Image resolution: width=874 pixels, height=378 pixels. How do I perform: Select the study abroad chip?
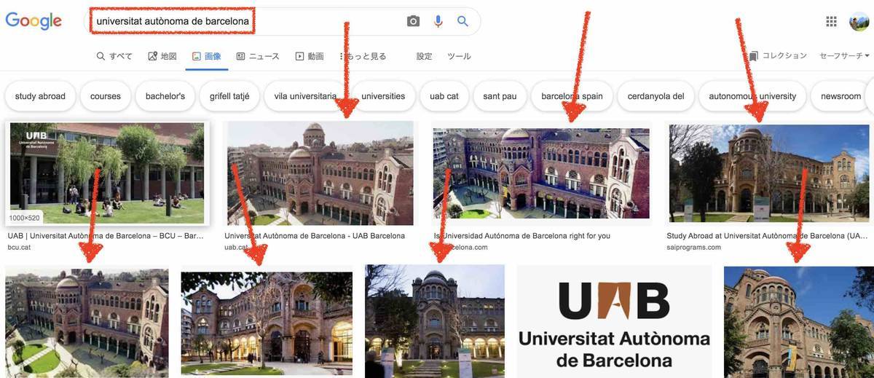[x=40, y=96]
